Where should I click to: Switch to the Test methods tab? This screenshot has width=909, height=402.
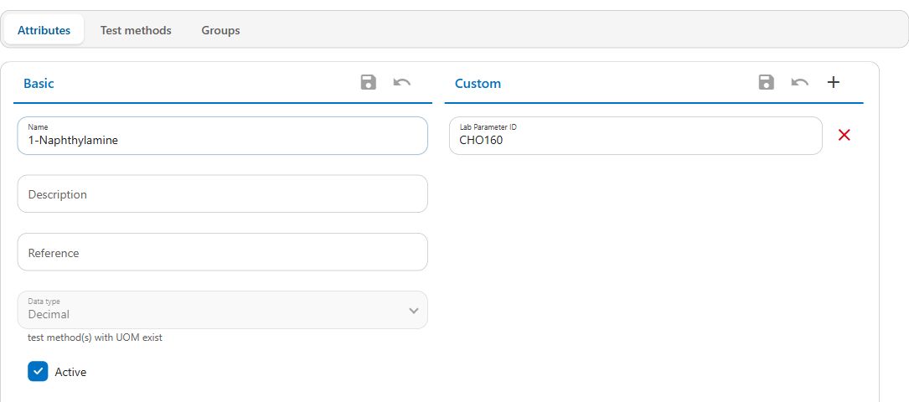point(136,30)
